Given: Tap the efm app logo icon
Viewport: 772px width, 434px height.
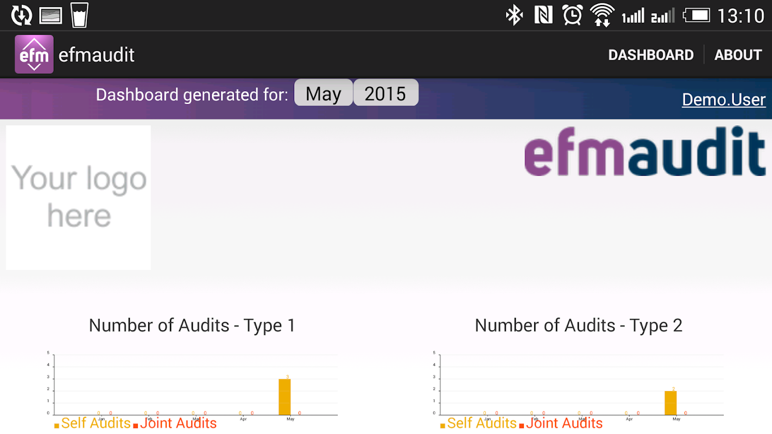Looking at the screenshot, I should click(x=34, y=54).
